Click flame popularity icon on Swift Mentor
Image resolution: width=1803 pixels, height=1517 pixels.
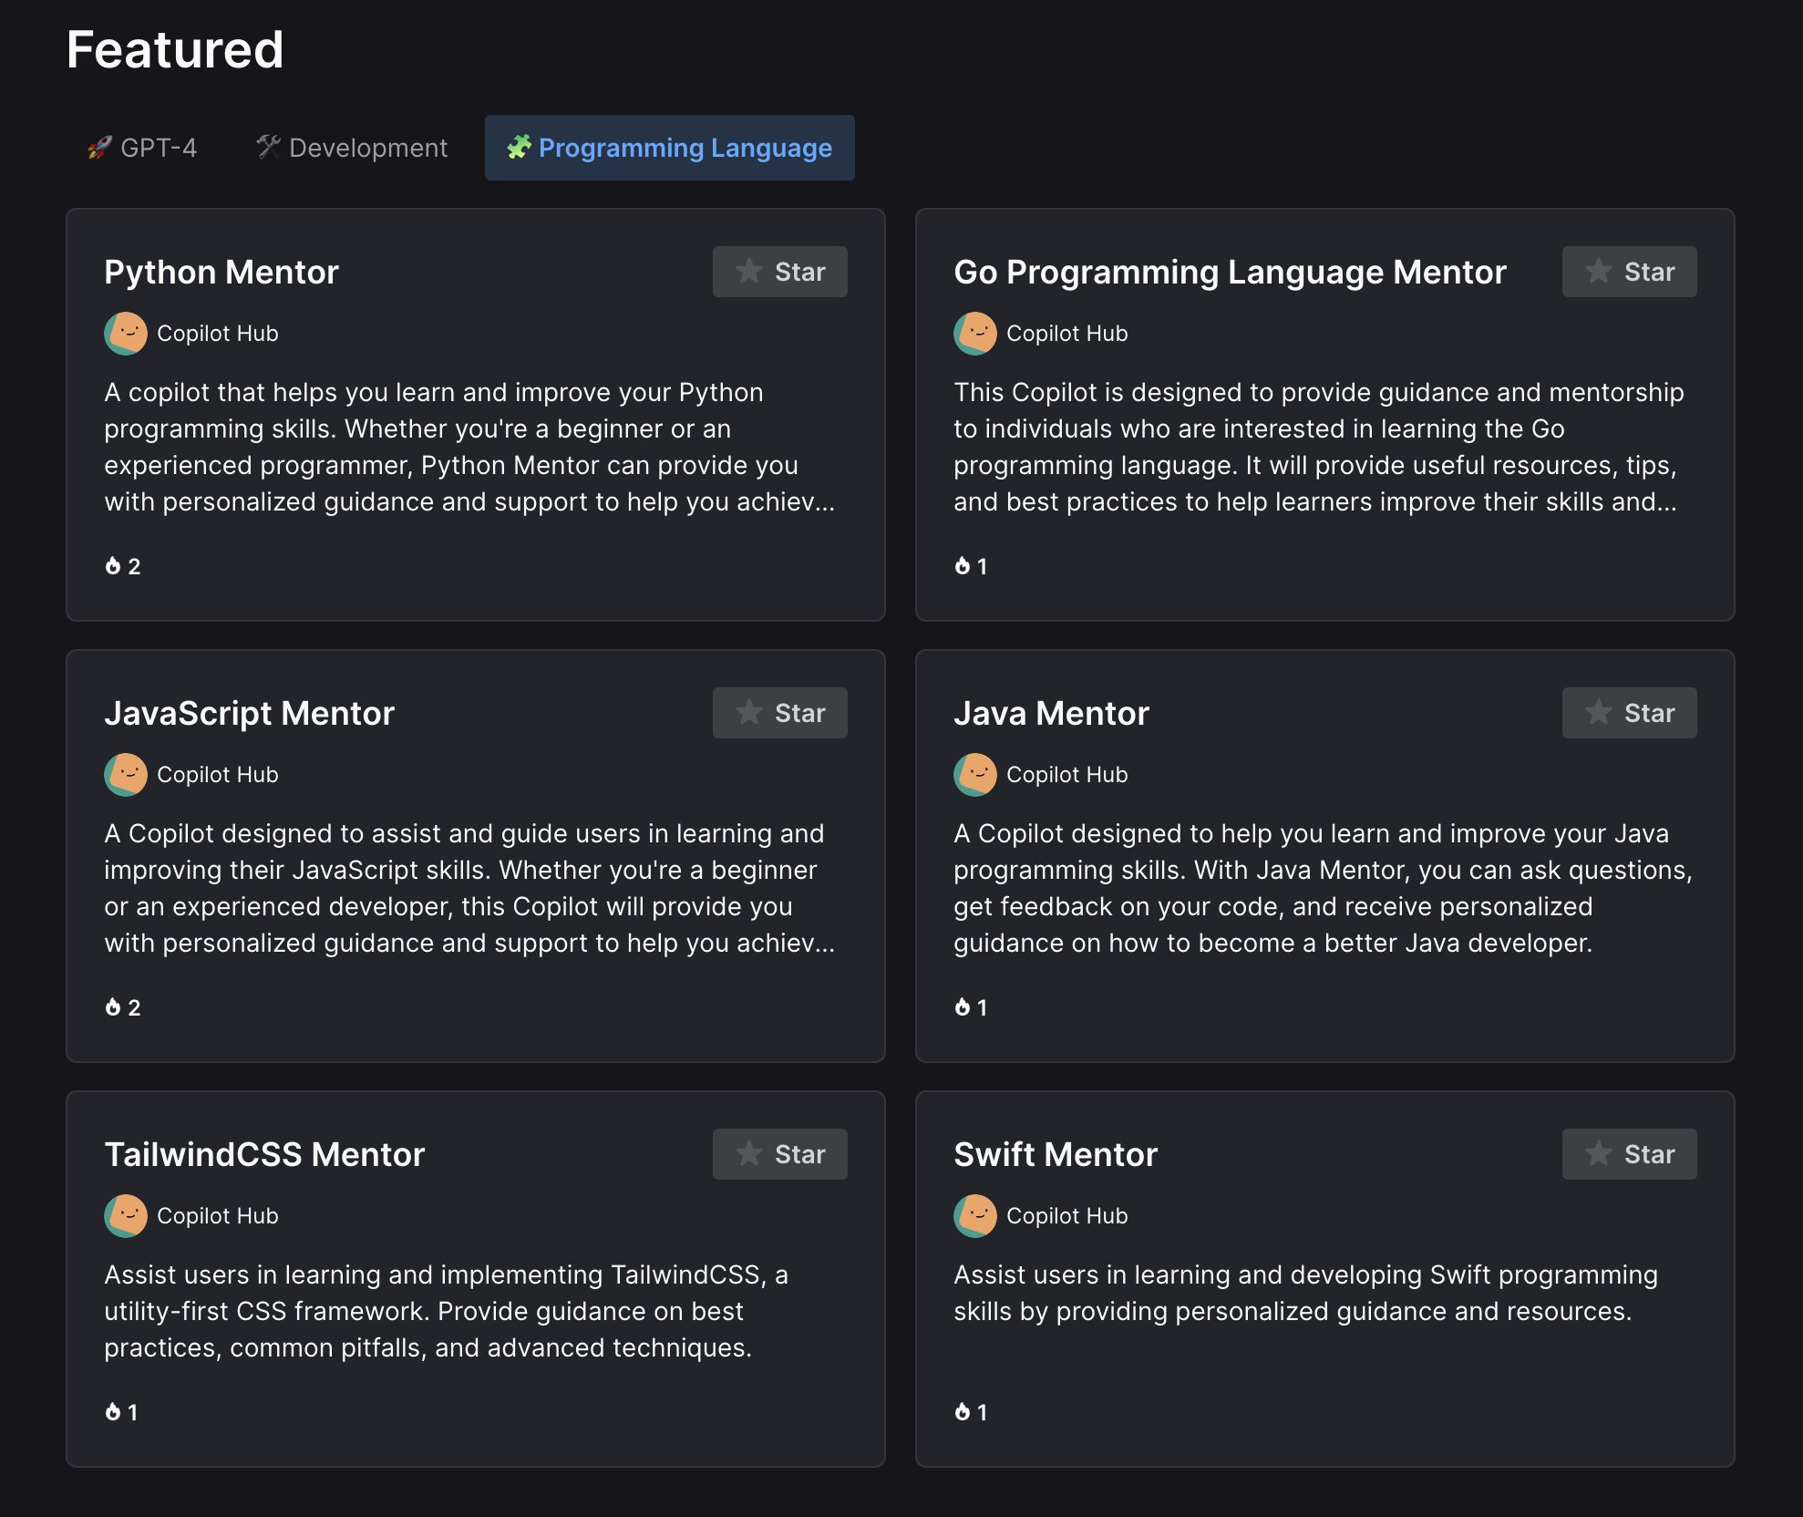point(963,1412)
